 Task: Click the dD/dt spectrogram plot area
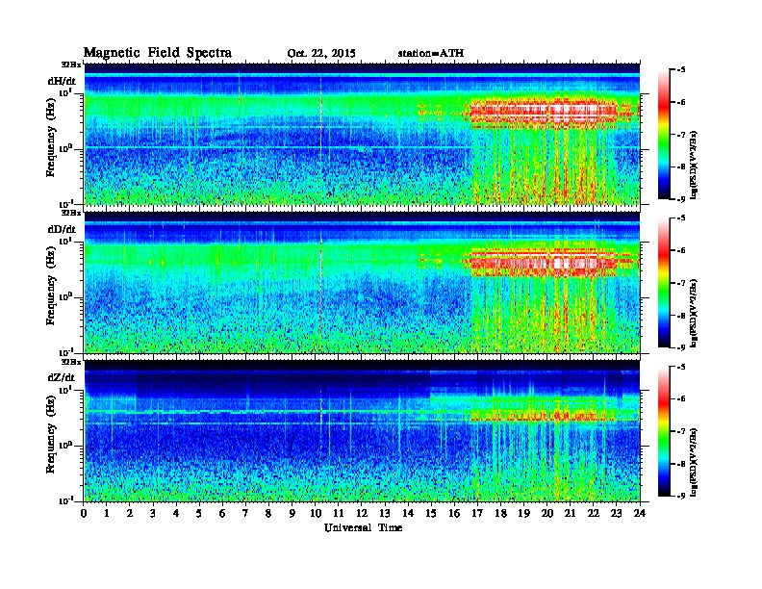(362, 282)
